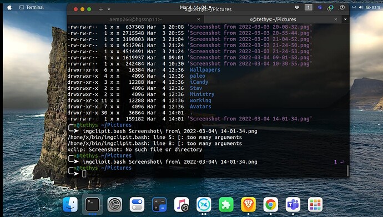Click 'Screenshot from 2022-03-03 21-04-52.png' filename

click(249, 39)
